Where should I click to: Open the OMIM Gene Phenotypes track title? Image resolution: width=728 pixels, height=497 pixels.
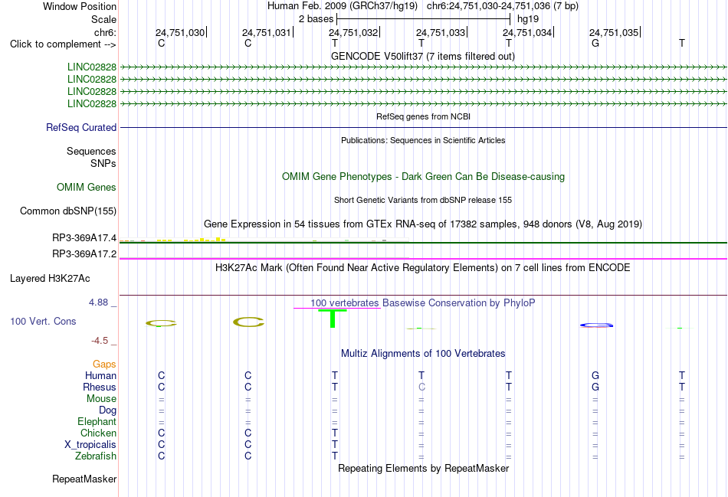(423, 176)
